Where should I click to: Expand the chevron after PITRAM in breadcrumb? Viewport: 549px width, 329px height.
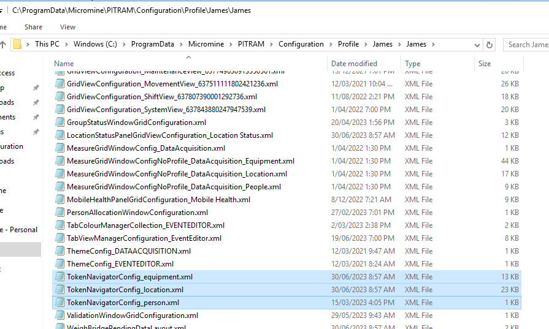pos(271,45)
